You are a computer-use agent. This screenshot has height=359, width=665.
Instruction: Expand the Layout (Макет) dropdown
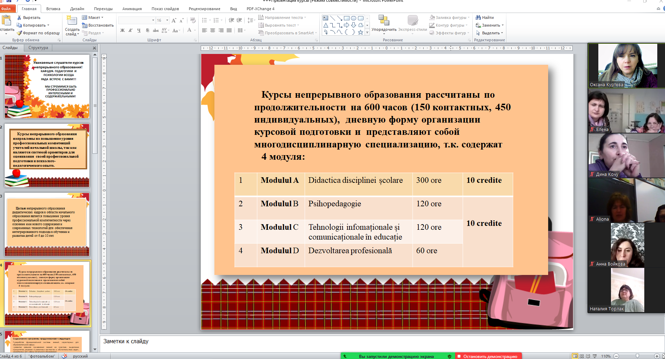pyautogui.click(x=102, y=18)
